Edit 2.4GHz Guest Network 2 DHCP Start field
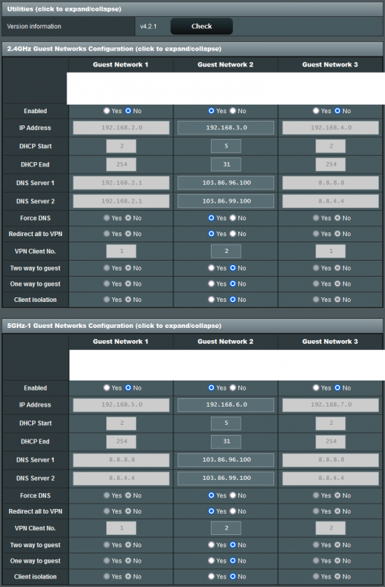385x587 pixels. [x=226, y=146]
